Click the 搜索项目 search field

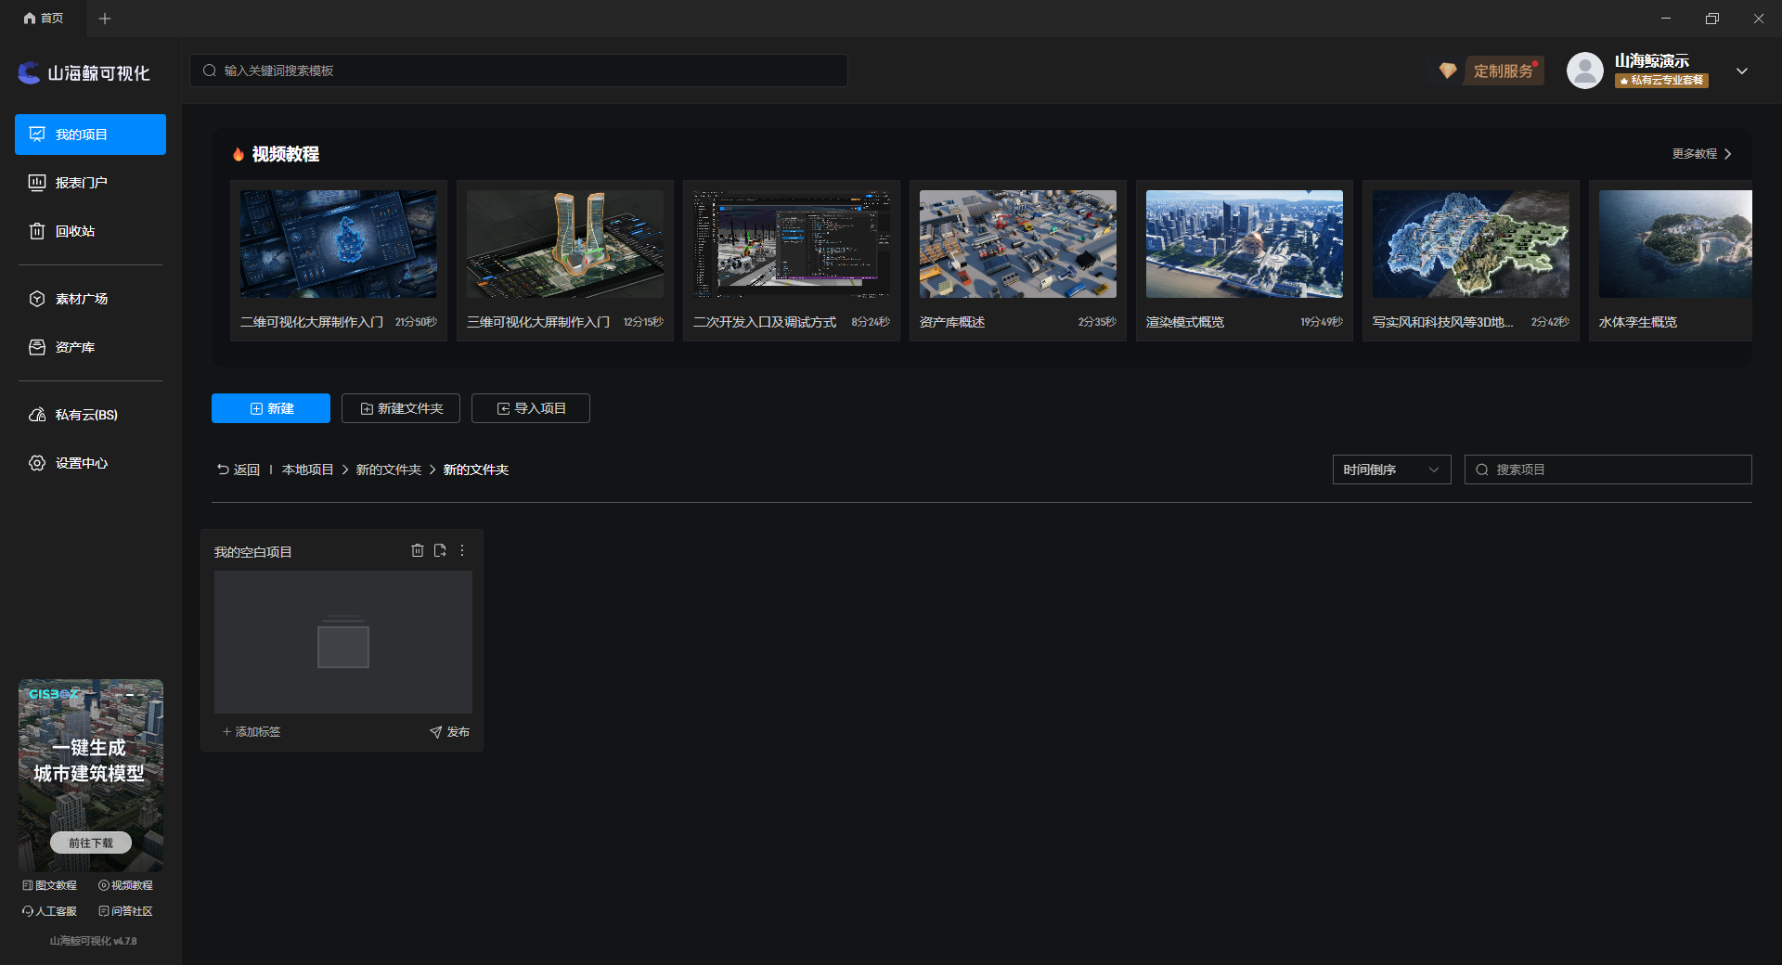pos(1608,470)
